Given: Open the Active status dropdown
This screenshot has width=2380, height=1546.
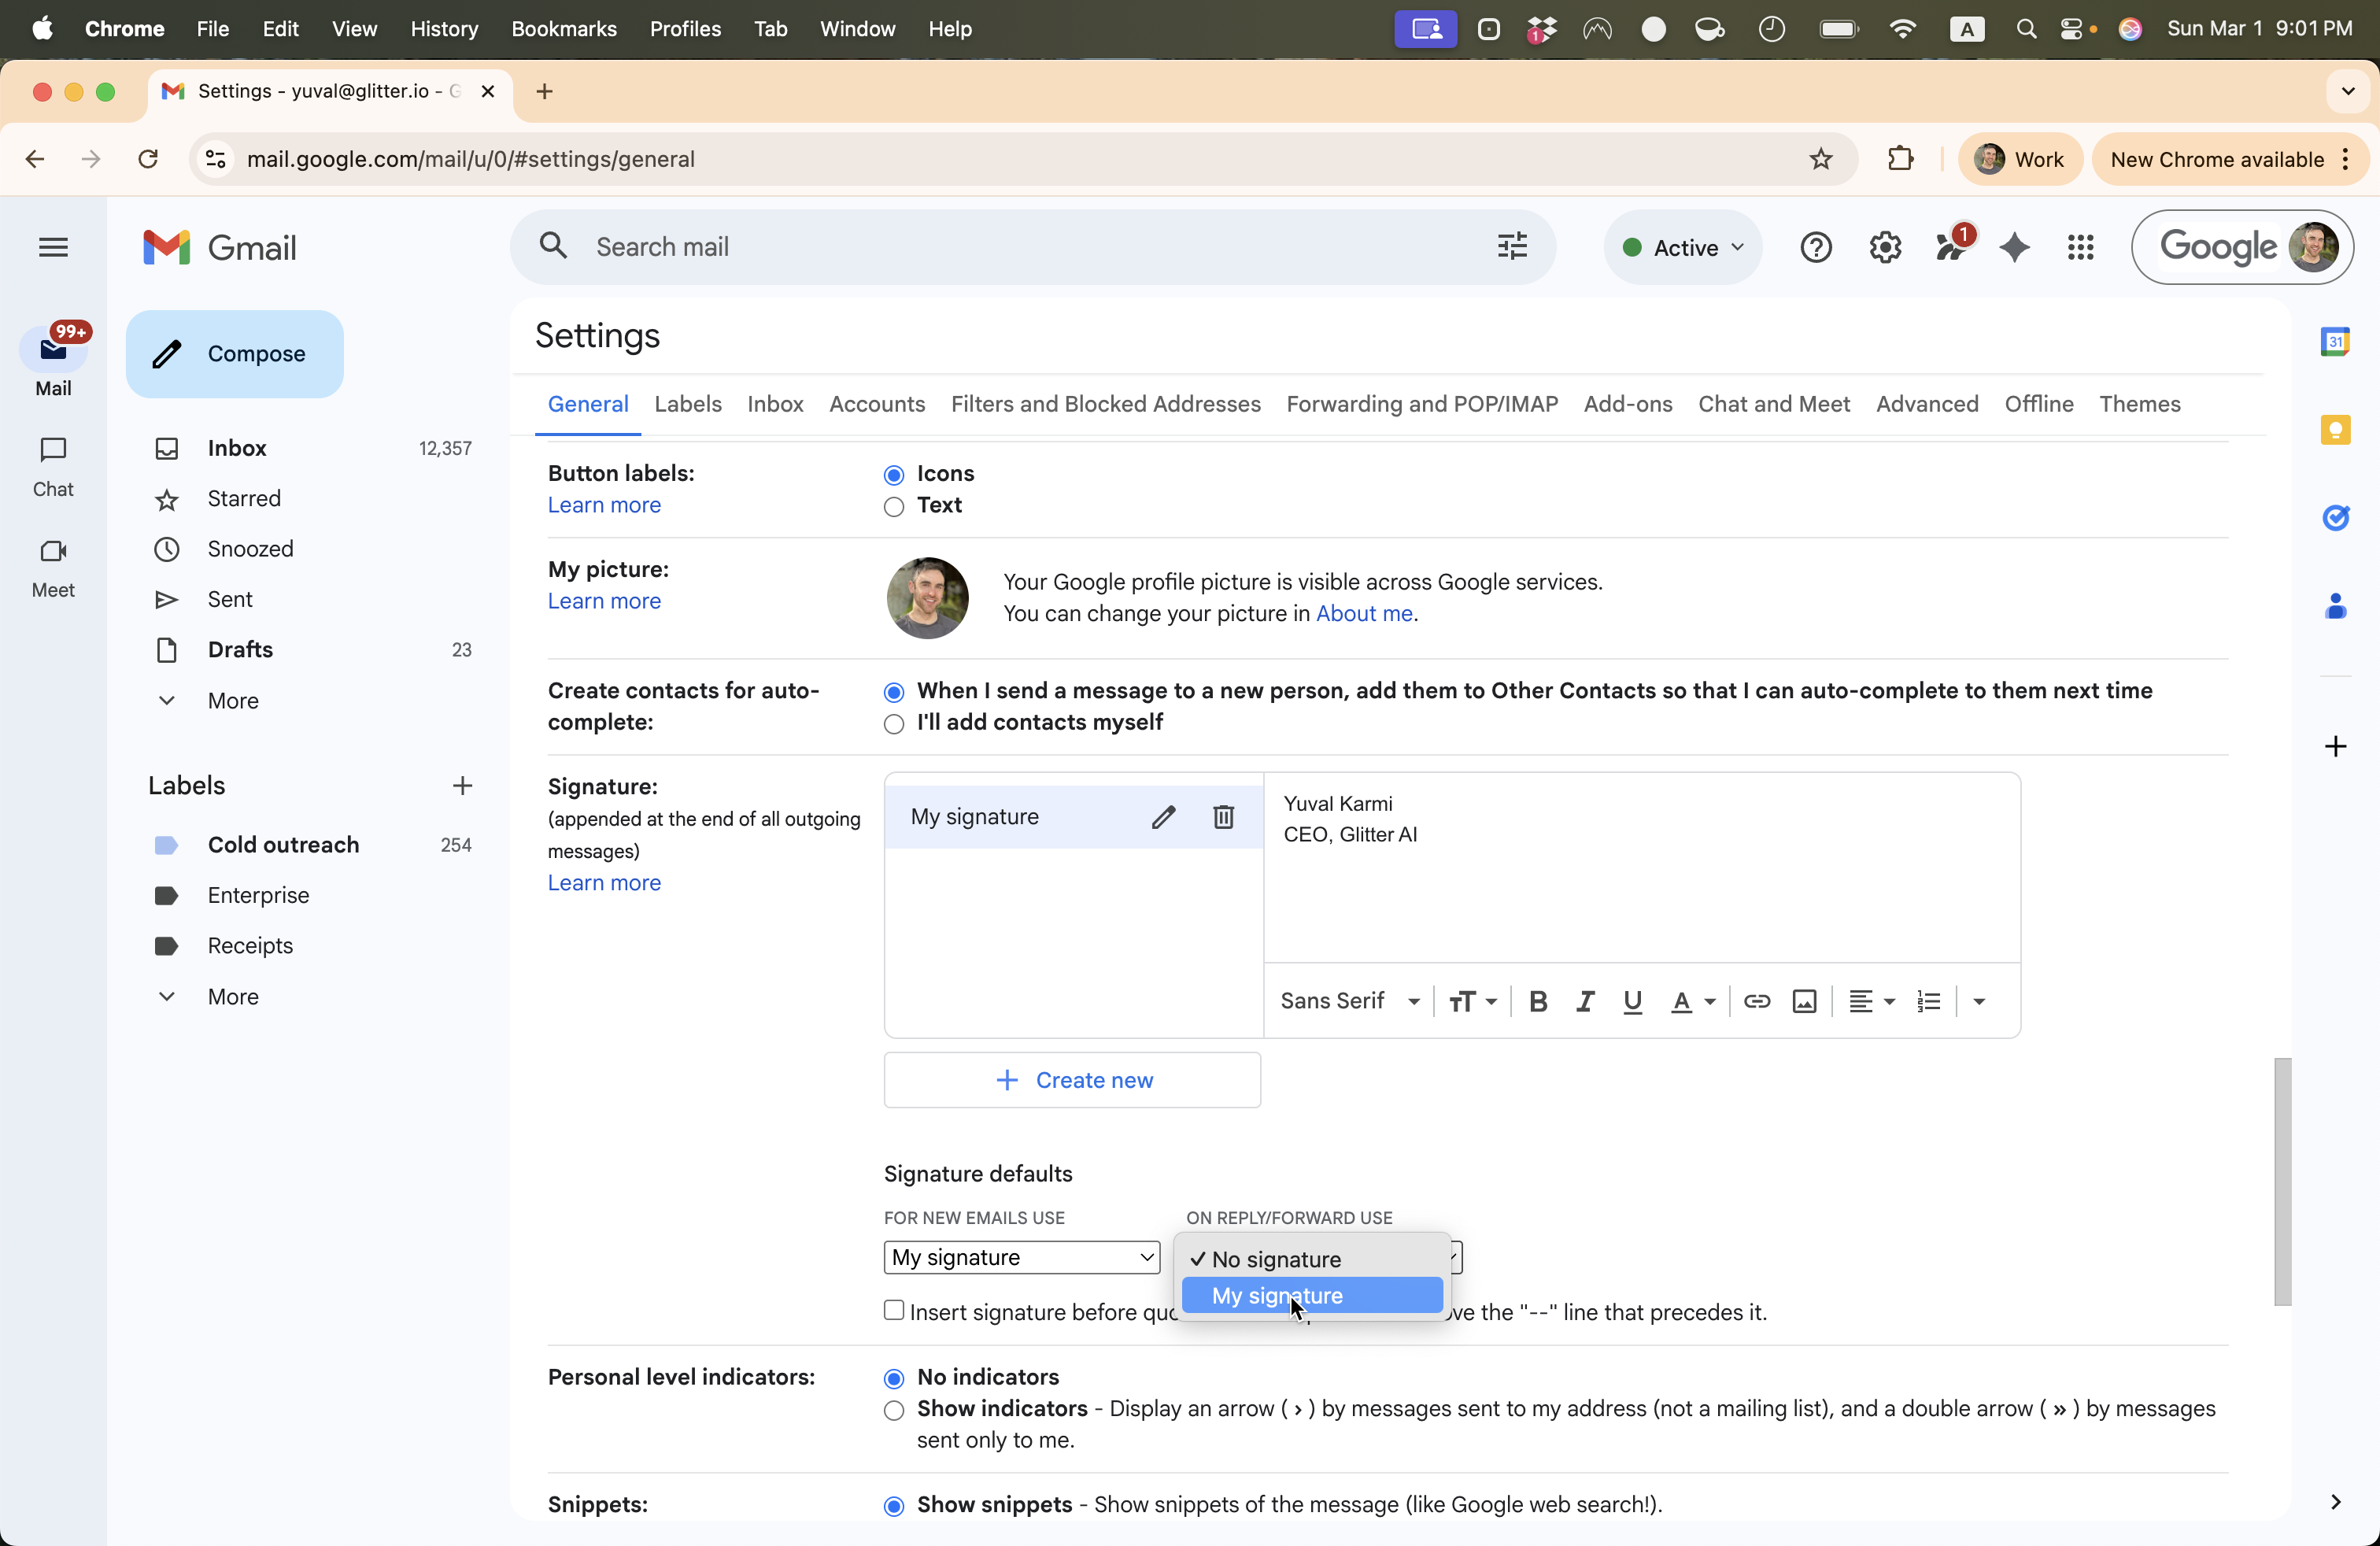Looking at the screenshot, I should (x=1683, y=247).
